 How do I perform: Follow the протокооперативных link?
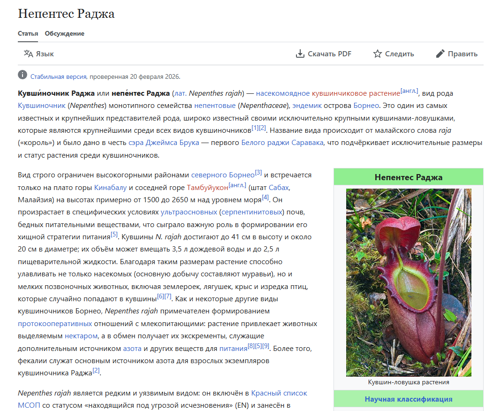(55, 324)
